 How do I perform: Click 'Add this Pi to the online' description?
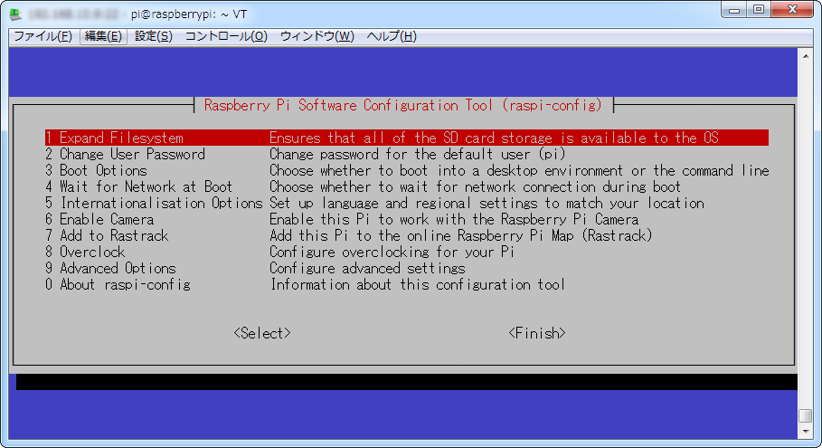461,235
